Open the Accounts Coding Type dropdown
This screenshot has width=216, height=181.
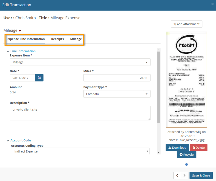[147, 151]
